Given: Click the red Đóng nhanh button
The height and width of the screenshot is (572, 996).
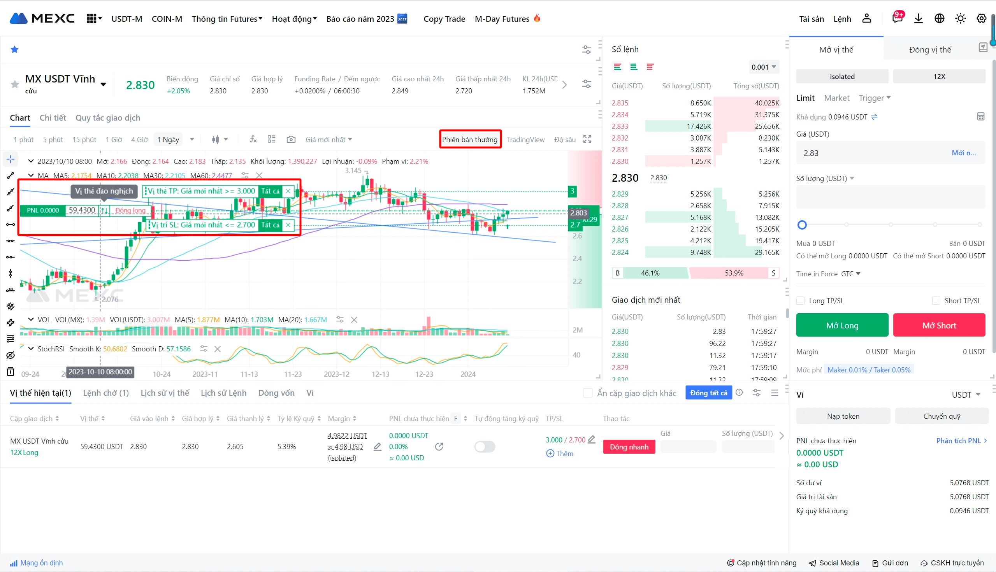Looking at the screenshot, I should (629, 447).
